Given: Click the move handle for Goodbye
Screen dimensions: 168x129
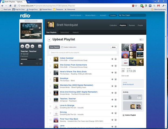Looking at the screenshot, I should [x=112, y=79].
